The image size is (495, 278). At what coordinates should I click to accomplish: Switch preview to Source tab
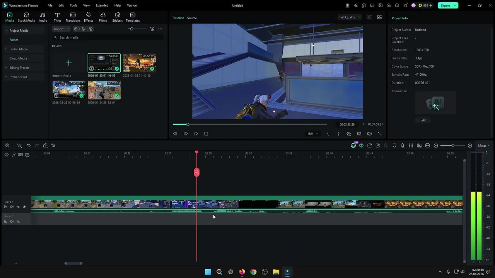[192, 18]
